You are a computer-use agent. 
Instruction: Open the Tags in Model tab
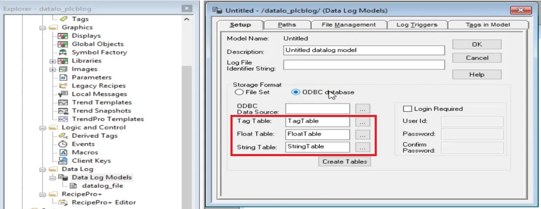(x=488, y=25)
